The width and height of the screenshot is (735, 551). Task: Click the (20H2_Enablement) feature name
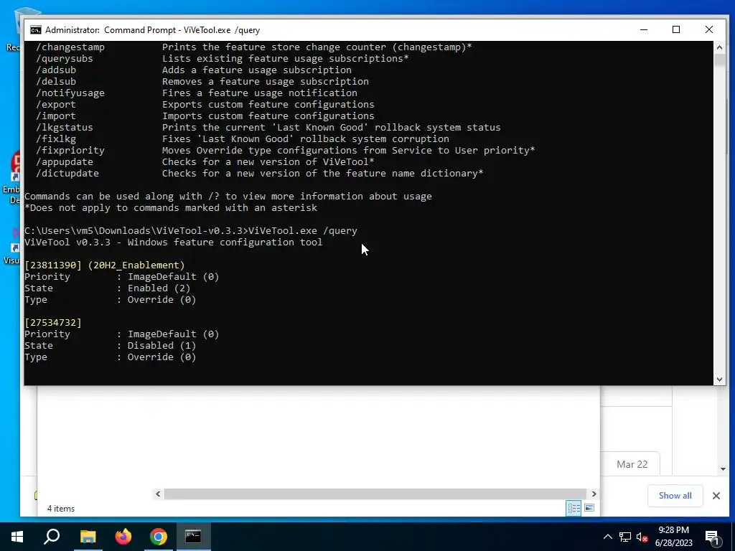(x=136, y=265)
